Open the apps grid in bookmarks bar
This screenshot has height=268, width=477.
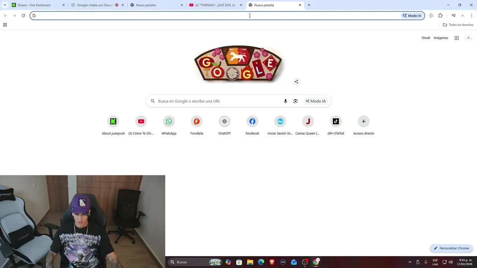tap(5, 25)
